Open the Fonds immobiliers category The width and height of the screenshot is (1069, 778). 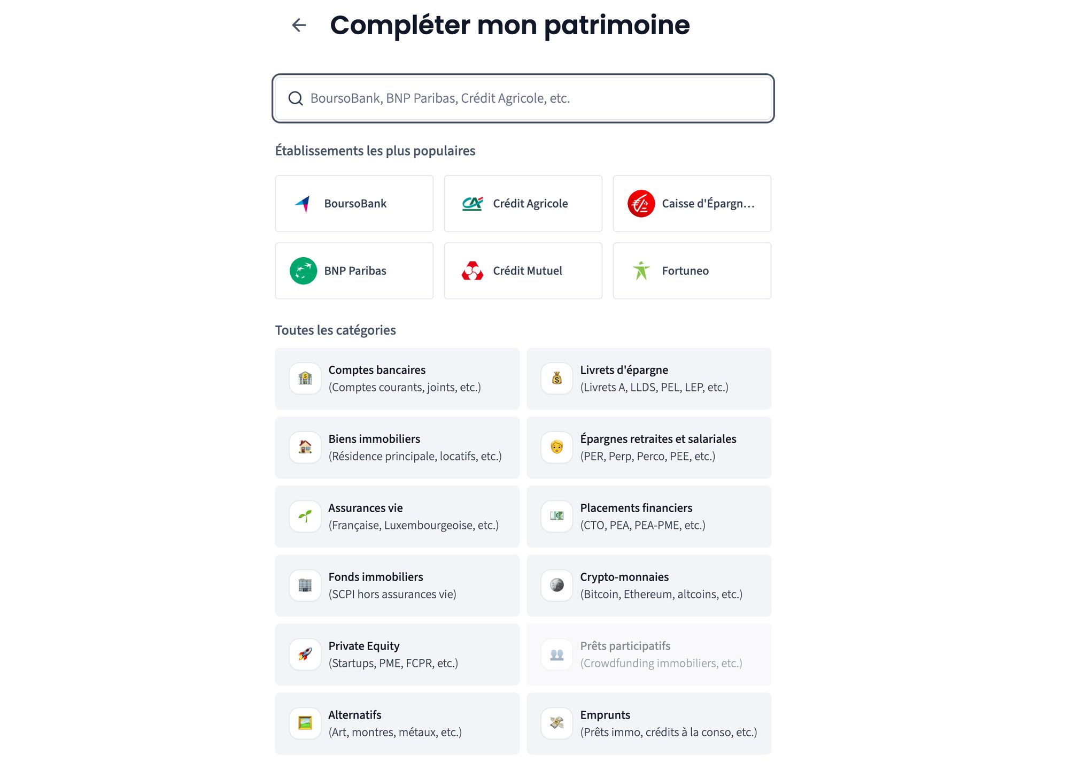397,586
